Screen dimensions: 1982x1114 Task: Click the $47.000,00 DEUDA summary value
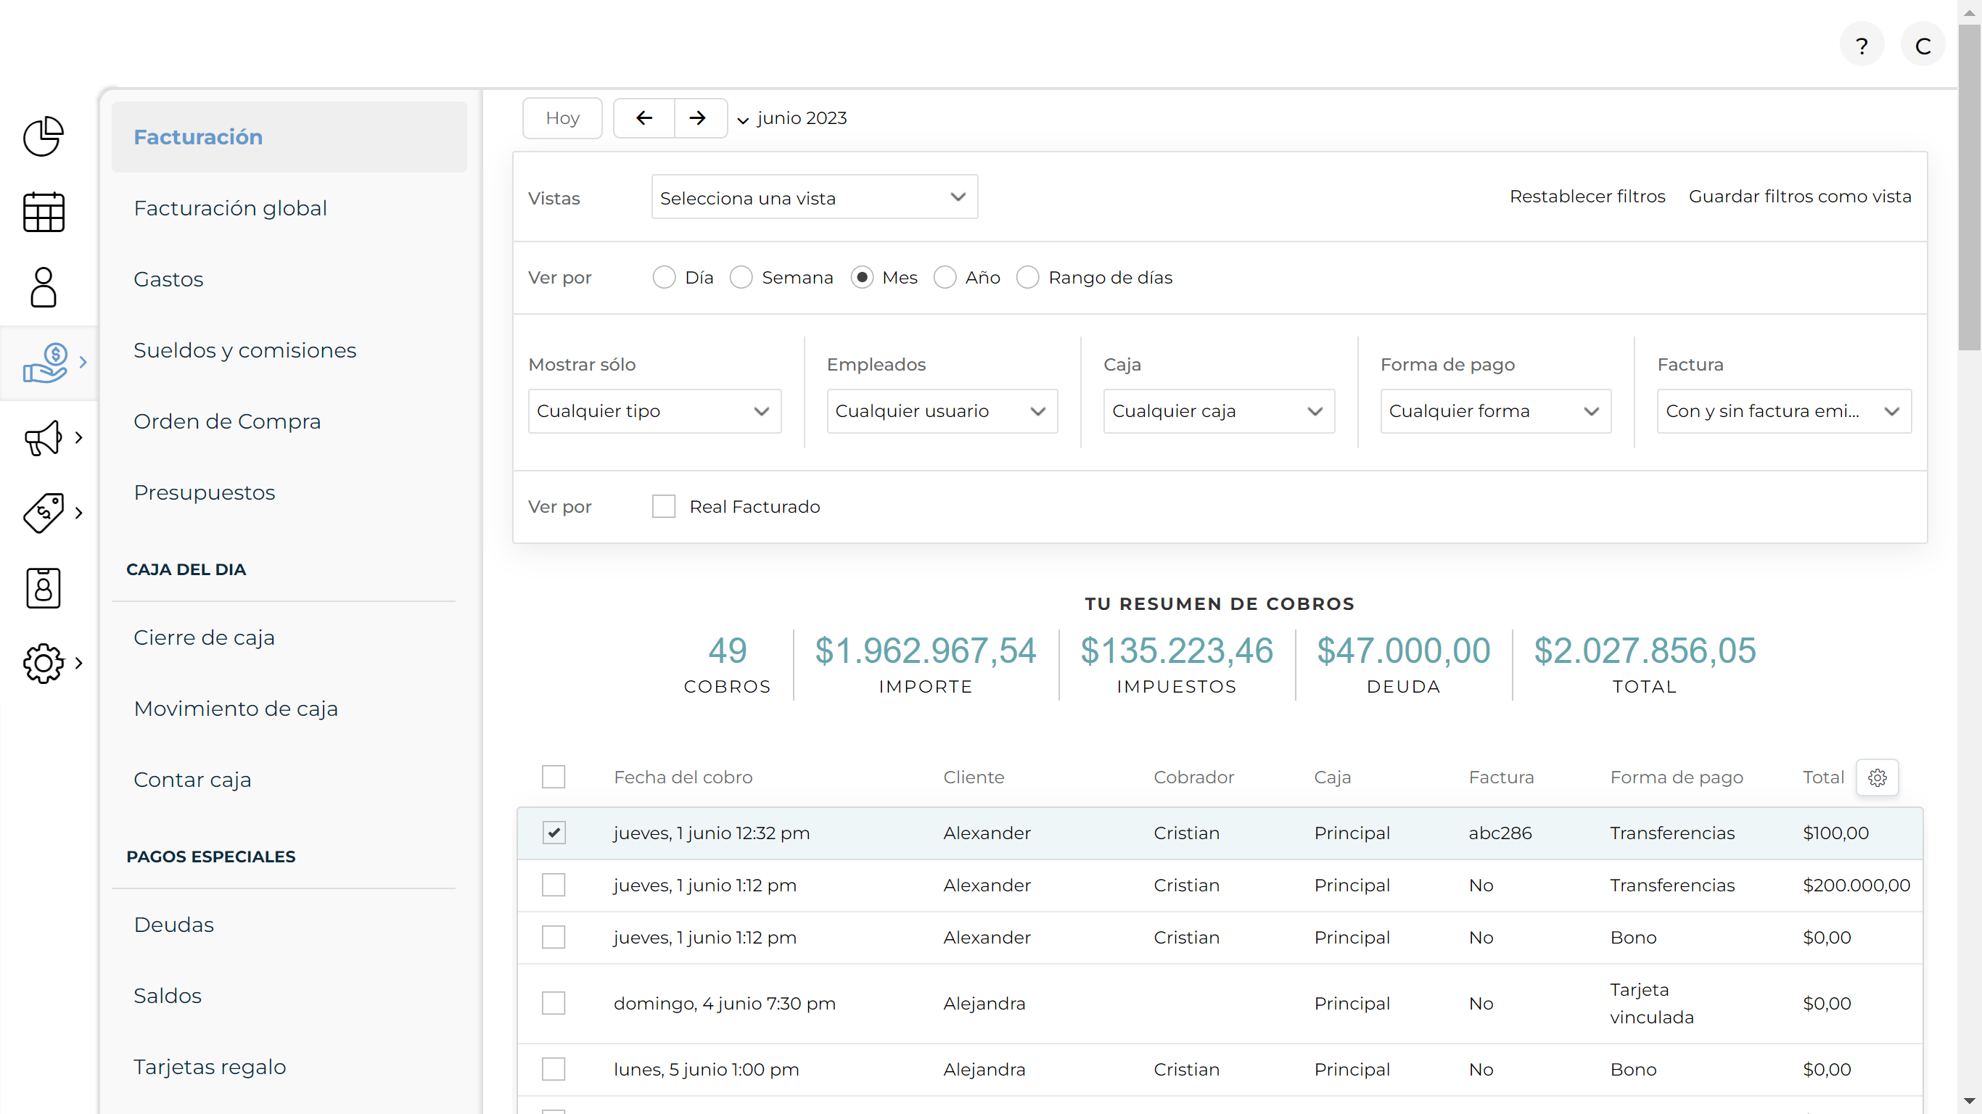[x=1403, y=651]
